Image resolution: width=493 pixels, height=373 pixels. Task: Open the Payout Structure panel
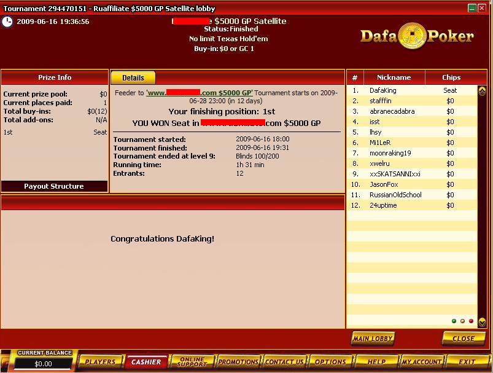[x=54, y=186]
